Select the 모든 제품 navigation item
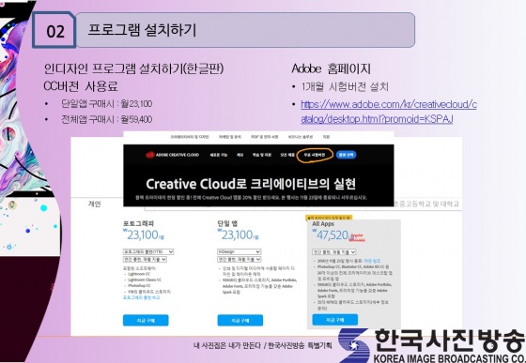The width and height of the screenshot is (526, 363). click(x=287, y=155)
